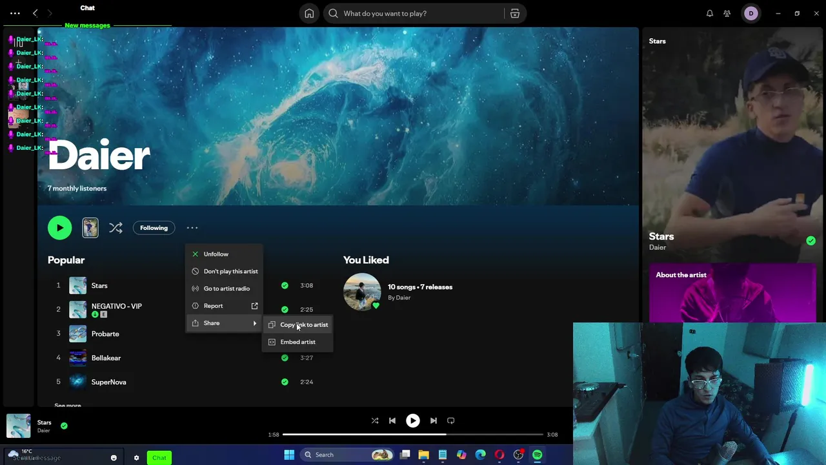The height and width of the screenshot is (465, 826).
Task: Unfollow artist via Following button
Action: (x=154, y=227)
